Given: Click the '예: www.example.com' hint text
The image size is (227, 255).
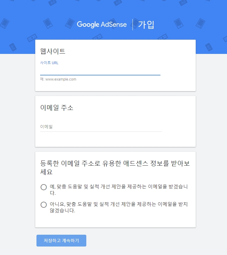Looking at the screenshot, I should tap(58, 79).
